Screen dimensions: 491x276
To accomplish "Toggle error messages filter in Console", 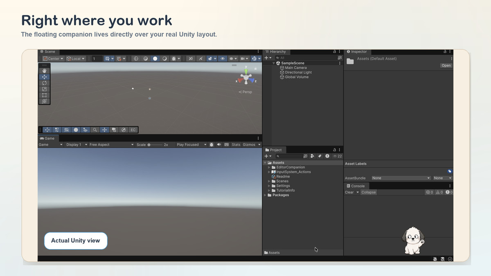I will point(449,192).
